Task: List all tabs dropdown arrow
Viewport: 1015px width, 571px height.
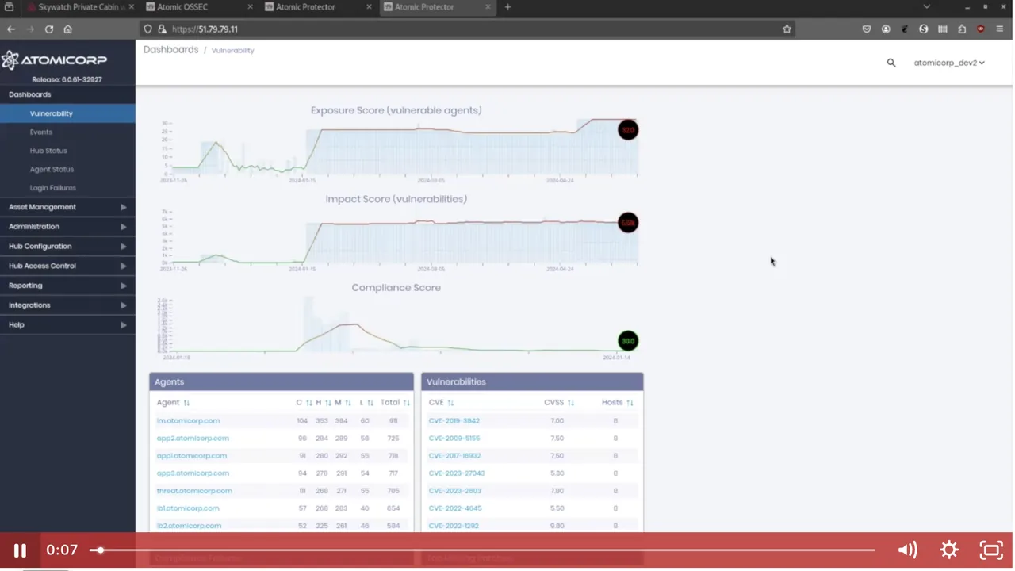Action: tap(926, 7)
